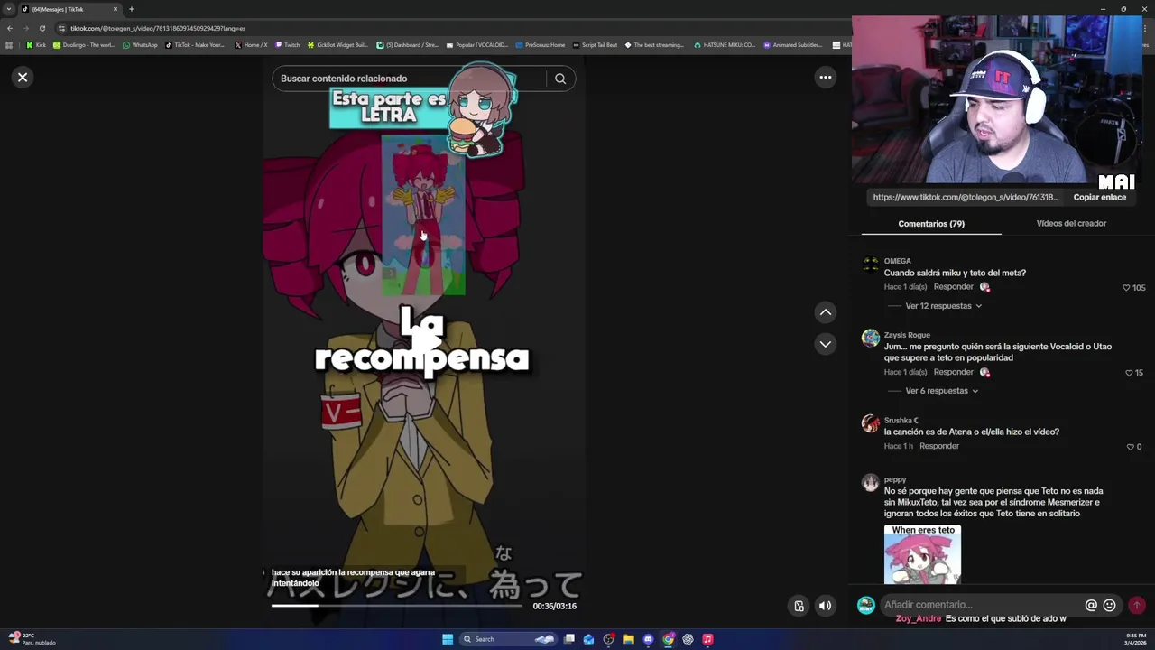Click the search magnifier icon in video search bar
1155x650 pixels.
(560, 79)
